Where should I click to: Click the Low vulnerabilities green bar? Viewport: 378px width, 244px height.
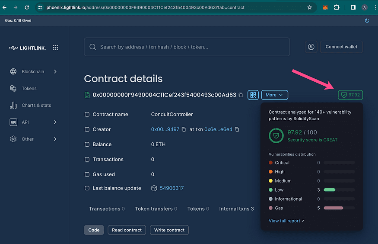(329, 190)
